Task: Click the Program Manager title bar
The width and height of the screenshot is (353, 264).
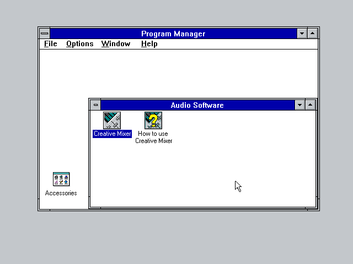Action: [x=173, y=34]
